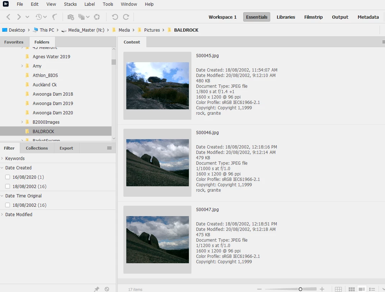Screen dimensions: 385x292
Task: Click the pin Keep Filter When Browsing icon
Action: pyautogui.click(x=96, y=289)
